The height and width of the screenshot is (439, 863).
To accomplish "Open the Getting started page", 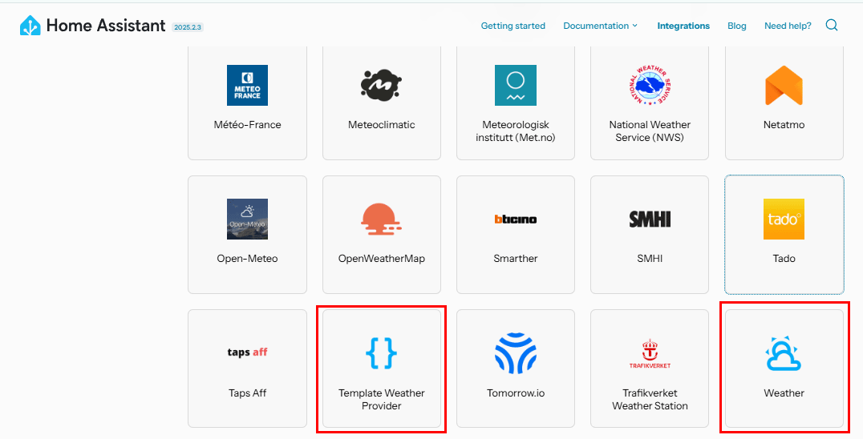I will tap(513, 26).
